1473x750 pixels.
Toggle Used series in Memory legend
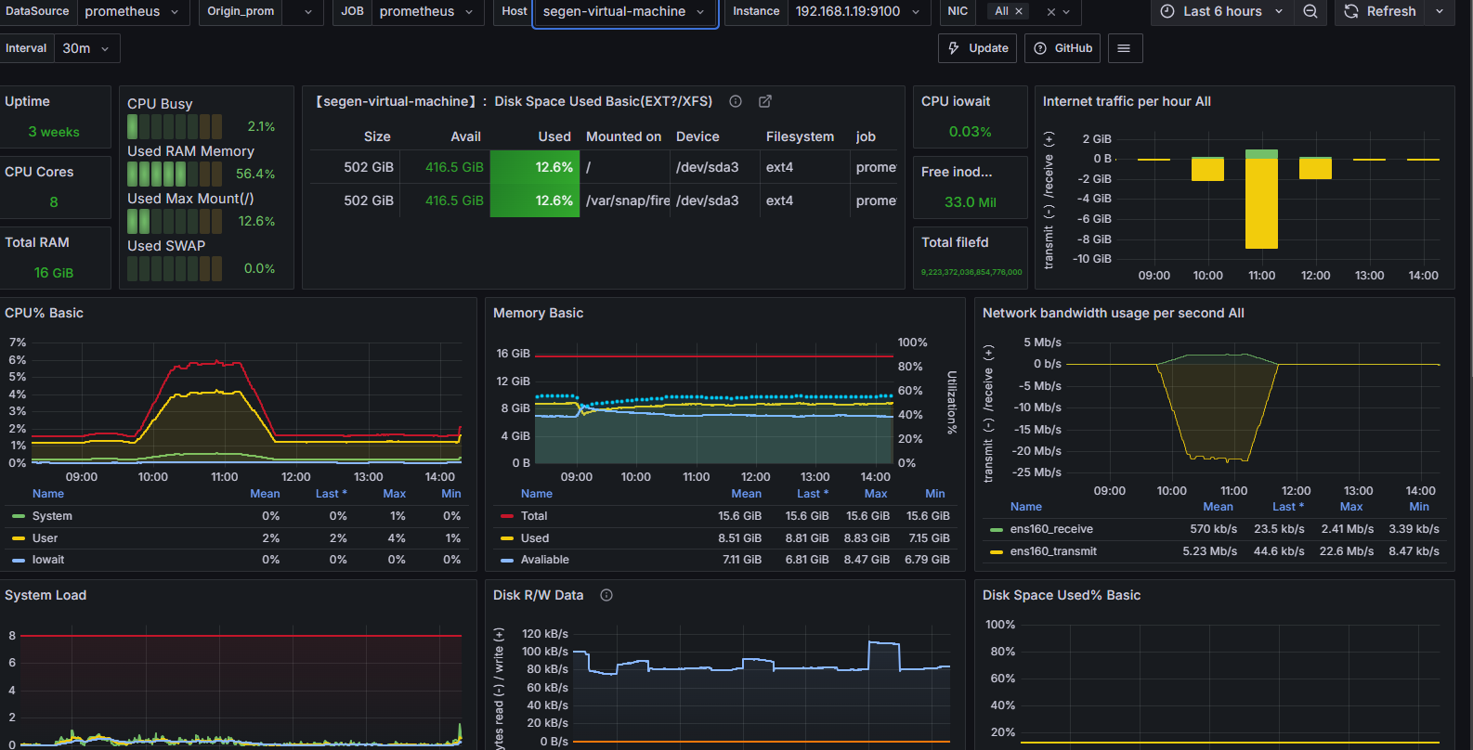[x=535, y=538]
